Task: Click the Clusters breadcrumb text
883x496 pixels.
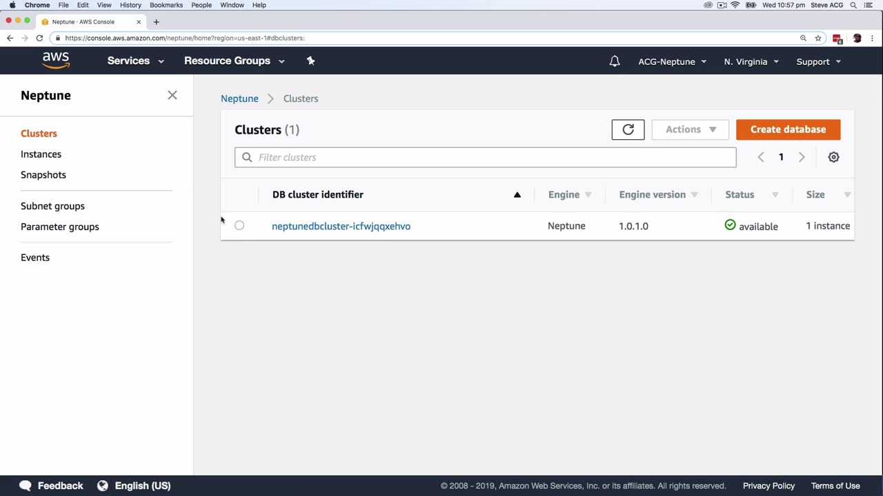Action: tap(301, 99)
